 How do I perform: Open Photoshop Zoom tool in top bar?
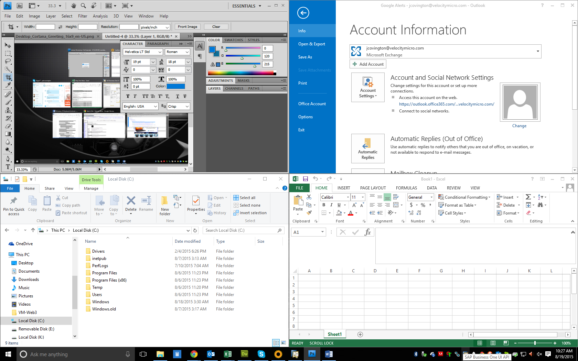tap(83, 6)
